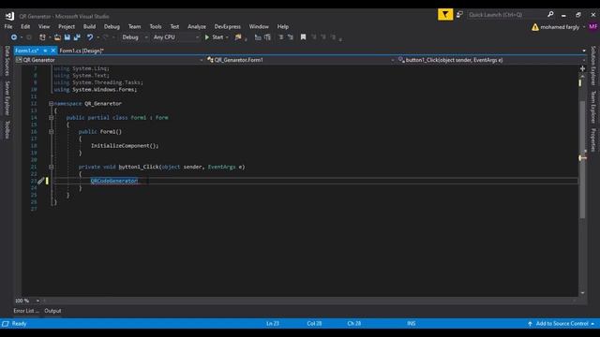
Task: Open the Team Explorer side panel
Action: pos(593,107)
